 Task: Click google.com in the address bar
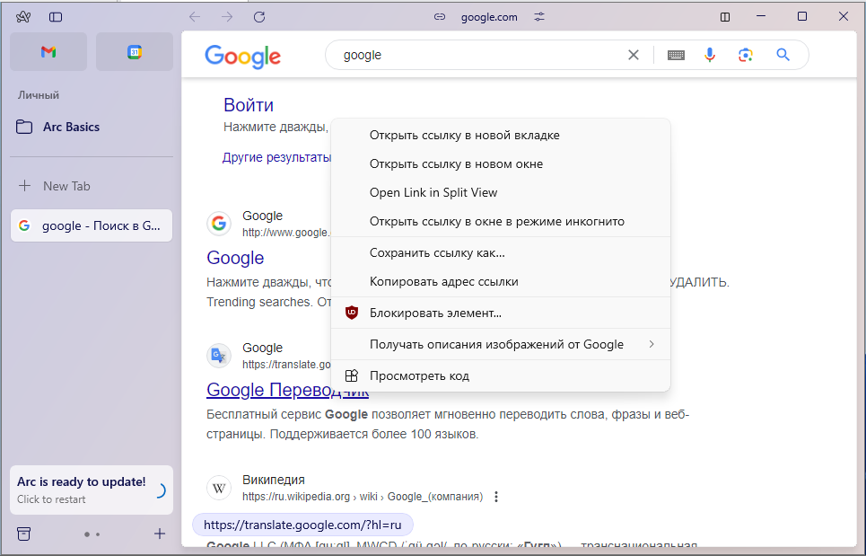coord(489,17)
